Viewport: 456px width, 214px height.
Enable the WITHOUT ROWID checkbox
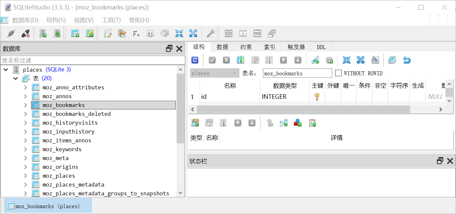point(338,73)
